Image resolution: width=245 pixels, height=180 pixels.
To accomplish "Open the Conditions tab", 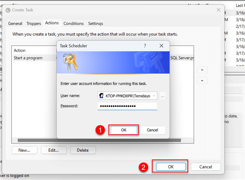I will pyautogui.click(x=73, y=23).
